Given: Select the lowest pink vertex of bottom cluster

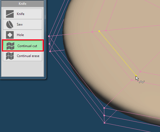Looking at the screenshot, I should click(105, 123).
